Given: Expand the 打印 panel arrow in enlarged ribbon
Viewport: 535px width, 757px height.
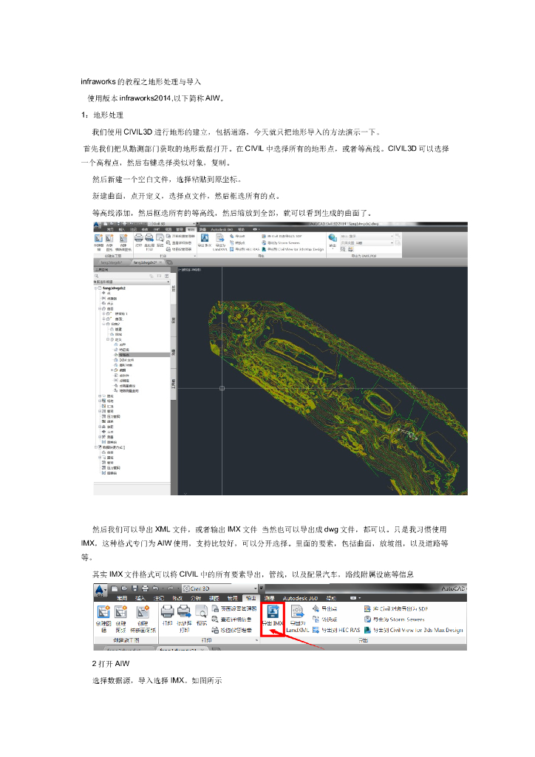Looking at the screenshot, I should (x=256, y=640).
